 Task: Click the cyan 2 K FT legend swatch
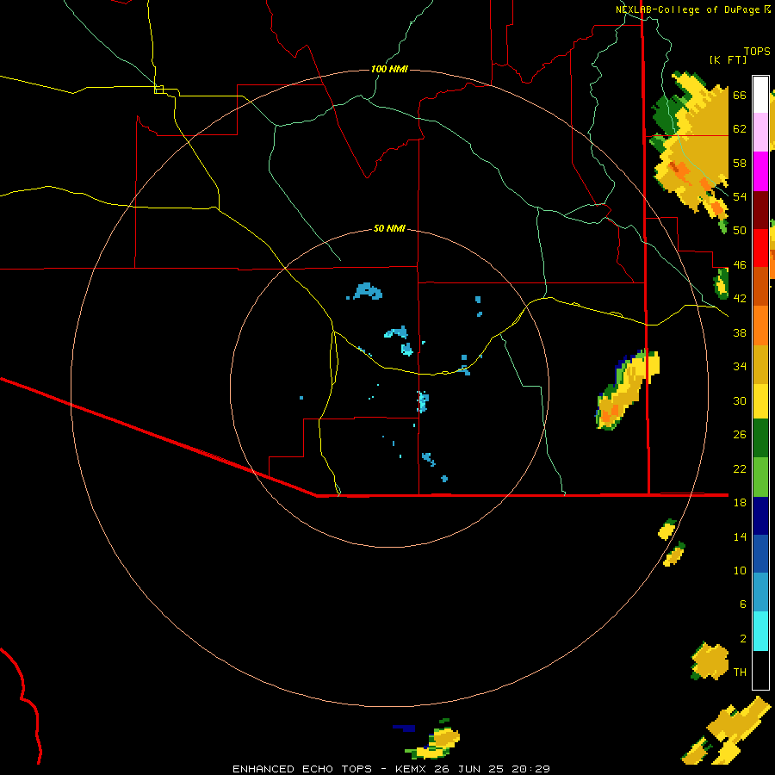(x=760, y=631)
